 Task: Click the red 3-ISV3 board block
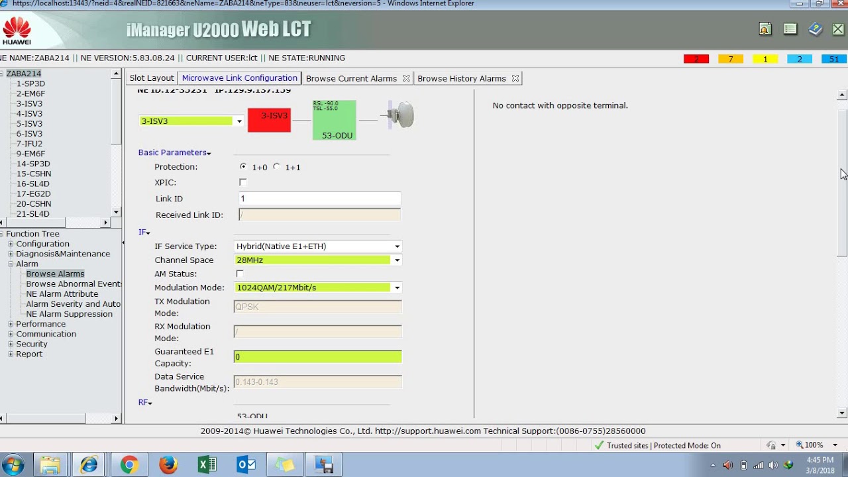(269, 120)
